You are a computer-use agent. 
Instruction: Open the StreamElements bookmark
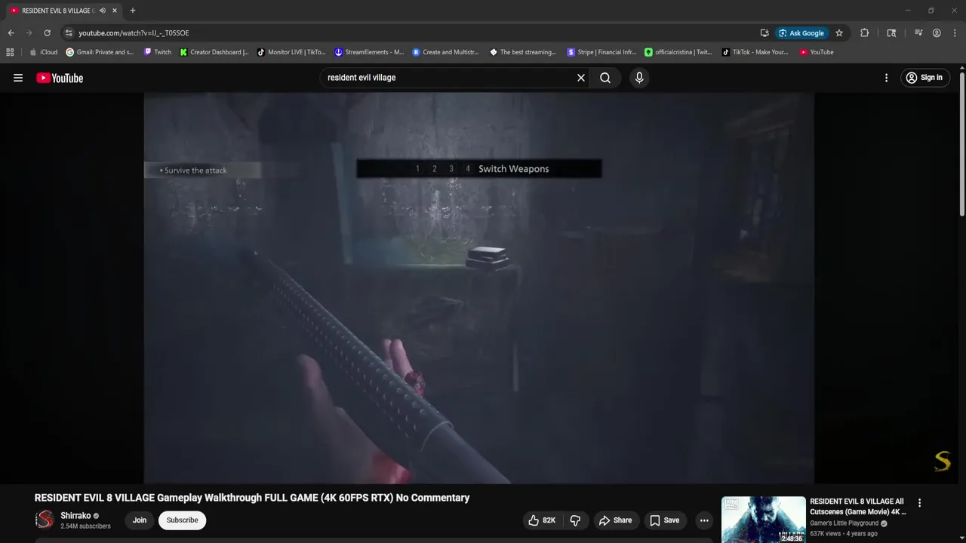tap(369, 52)
